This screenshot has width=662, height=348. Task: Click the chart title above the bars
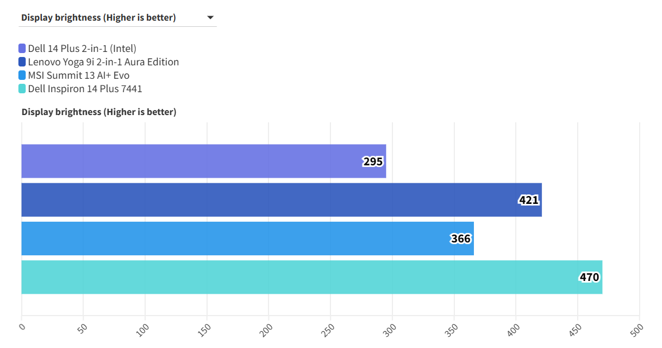[99, 112]
